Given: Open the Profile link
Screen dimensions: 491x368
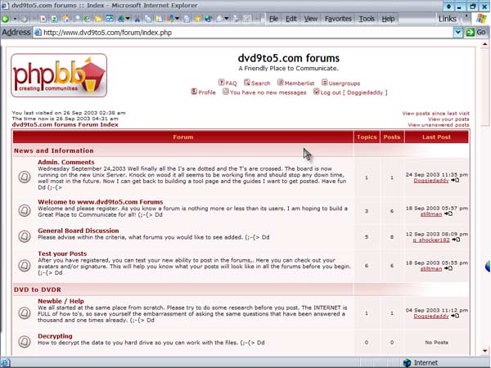Looking at the screenshot, I should tap(204, 92).
